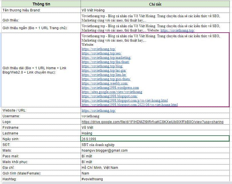The height and width of the screenshot is (184, 232).
Task: Open the Google Drive logo file link
Action: tap(152, 122)
